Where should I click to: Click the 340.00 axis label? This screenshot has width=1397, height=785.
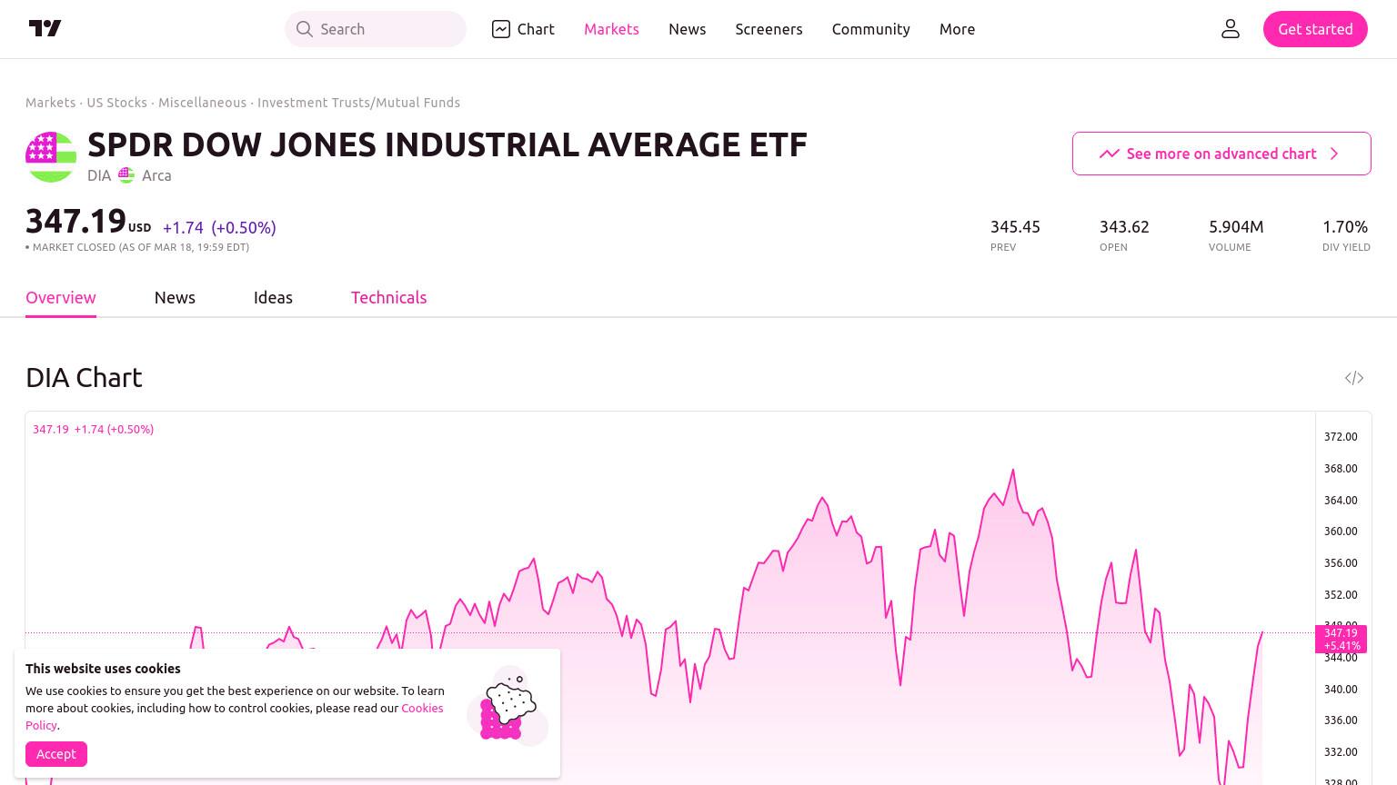1341,690
